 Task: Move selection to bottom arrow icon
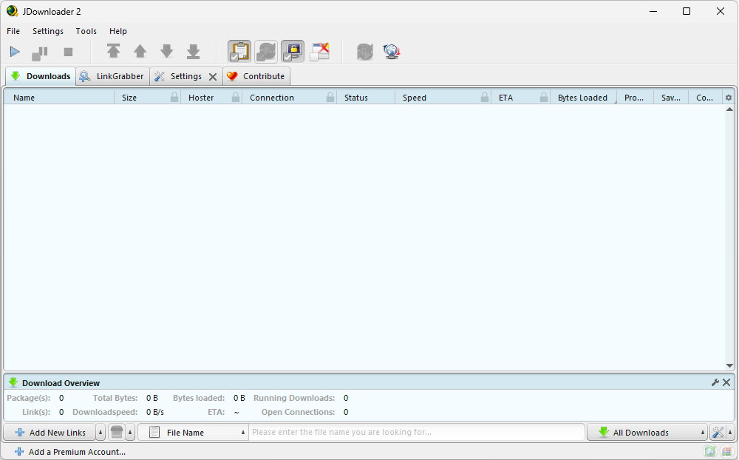point(193,52)
